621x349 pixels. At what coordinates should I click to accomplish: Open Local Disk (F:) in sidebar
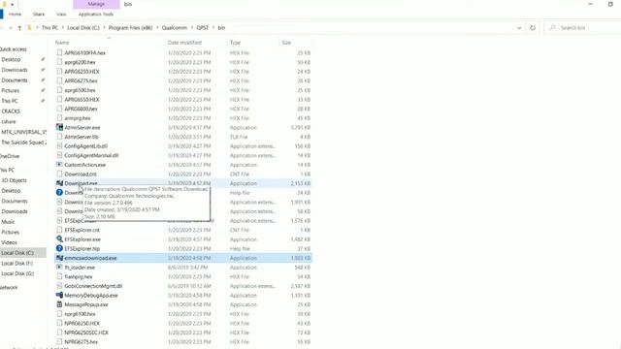(x=17, y=264)
